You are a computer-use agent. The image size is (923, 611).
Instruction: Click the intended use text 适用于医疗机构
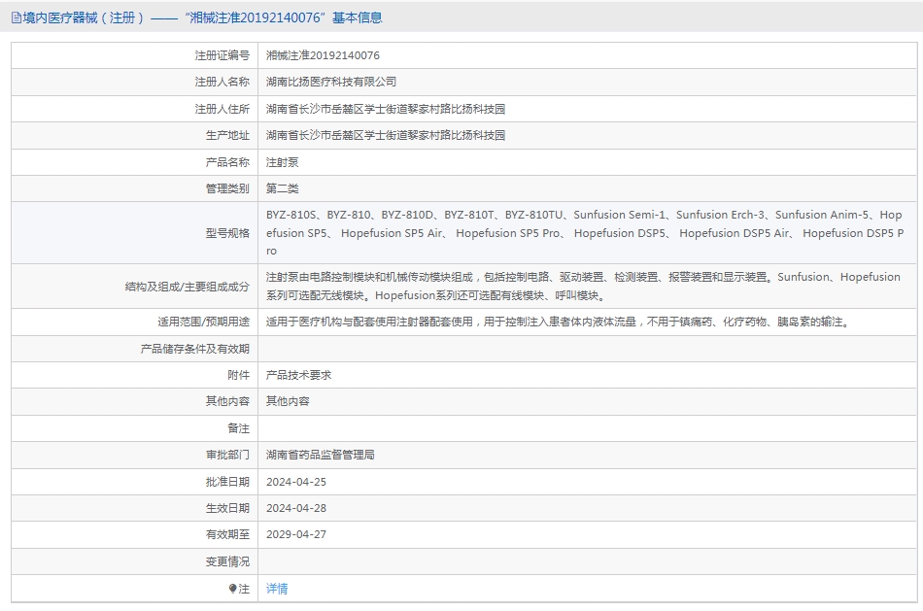(x=560, y=322)
